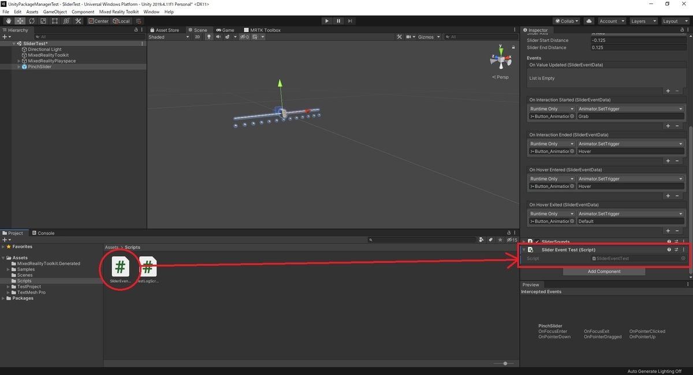This screenshot has height=375, width=693.
Task: Open the Component menu
Action: click(83, 12)
